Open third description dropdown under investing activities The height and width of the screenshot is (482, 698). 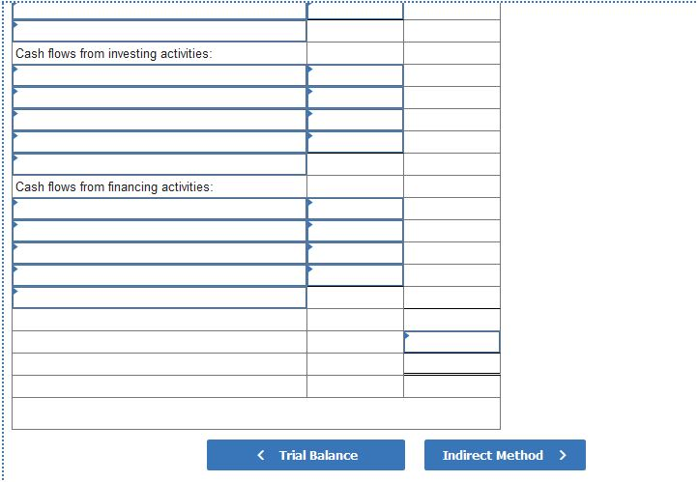click(x=160, y=120)
